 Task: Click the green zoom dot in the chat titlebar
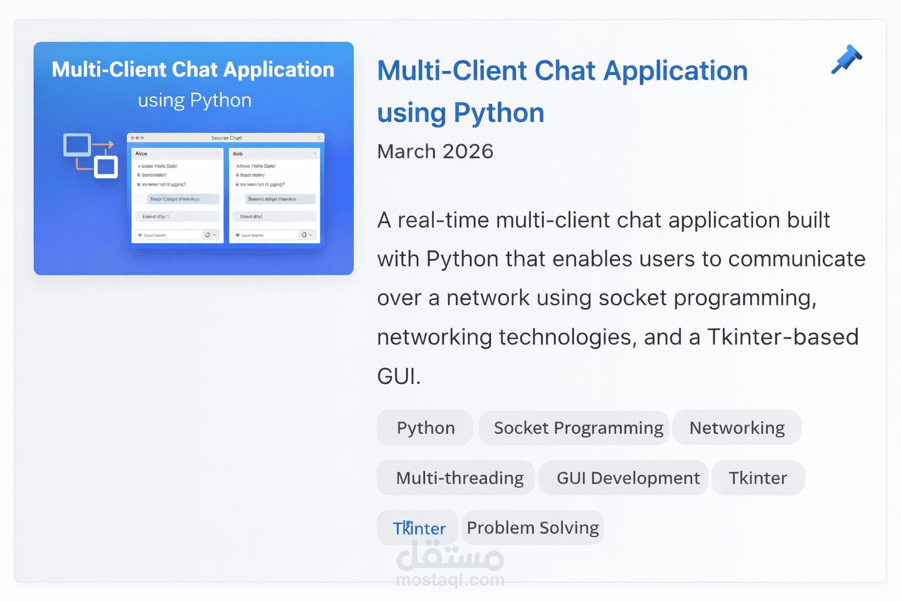point(143,138)
